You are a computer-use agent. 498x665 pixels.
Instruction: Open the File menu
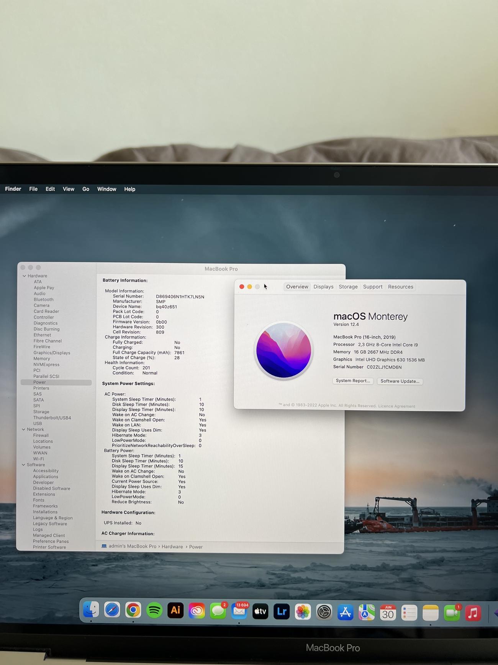[33, 189]
